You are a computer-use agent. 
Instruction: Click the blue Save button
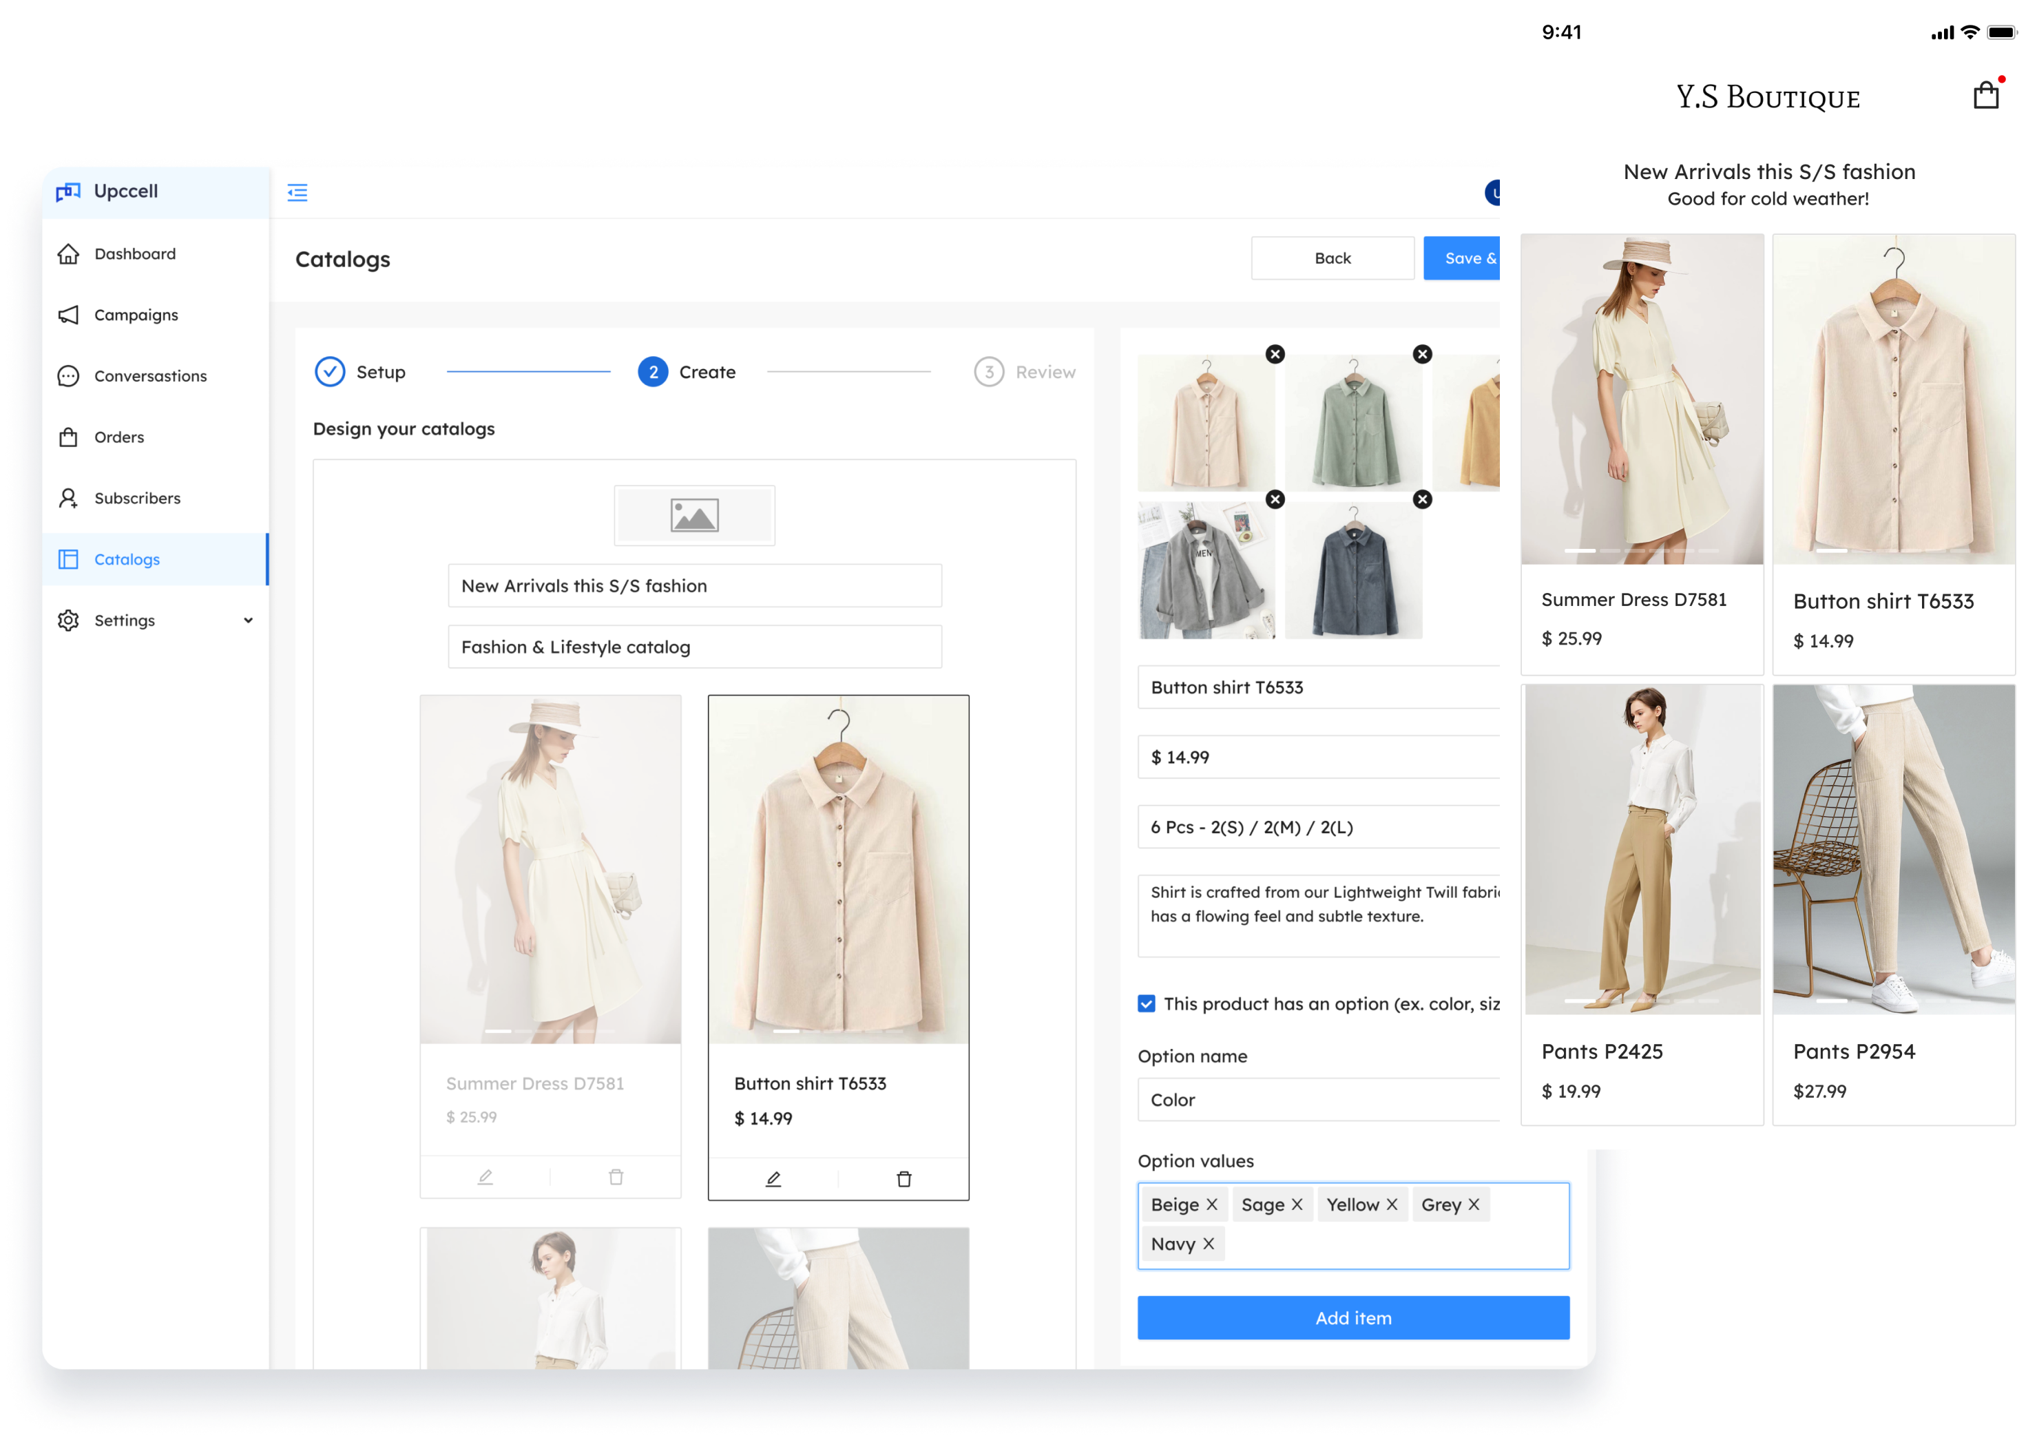point(1461,258)
